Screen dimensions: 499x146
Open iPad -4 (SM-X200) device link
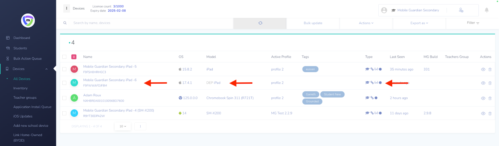119,110
